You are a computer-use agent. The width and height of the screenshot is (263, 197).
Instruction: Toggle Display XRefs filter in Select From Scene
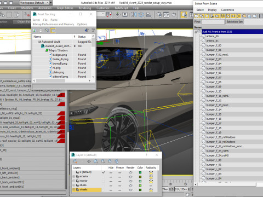233,16
